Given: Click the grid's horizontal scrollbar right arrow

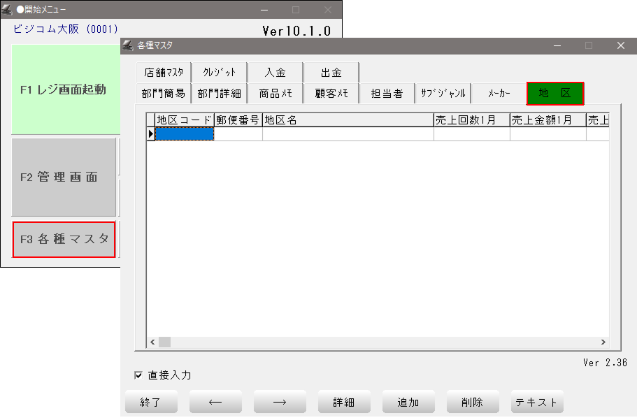Looking at the screenshot, I should pyautogui.click(x=603, y=342).
